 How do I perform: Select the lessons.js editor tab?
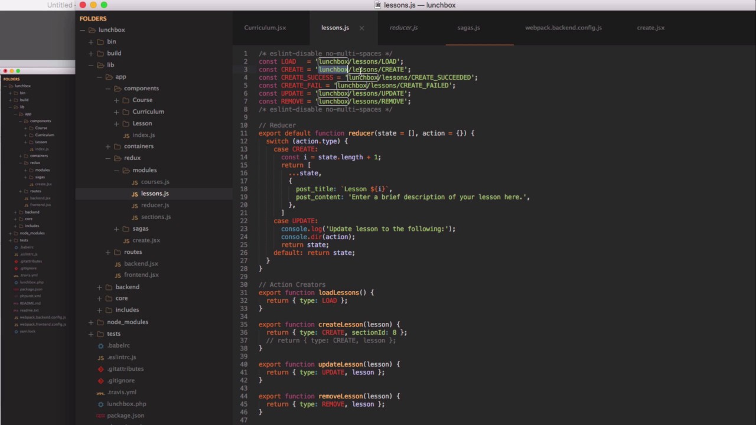(335, 28)
